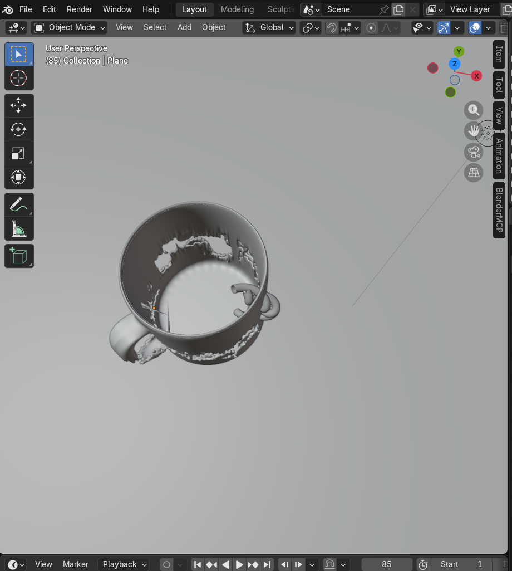Open the transform orientation Global dropdown
Viewport: 512px width, 571px height.
point(269,27)
